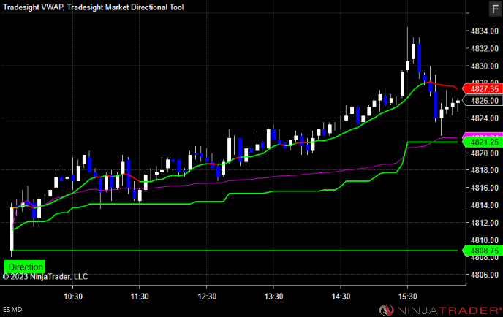
Task: Select the red 4827.35 price marker
Action: [x=482, y=89]
